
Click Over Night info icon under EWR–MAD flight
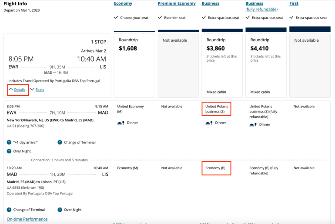click(9, 151)
